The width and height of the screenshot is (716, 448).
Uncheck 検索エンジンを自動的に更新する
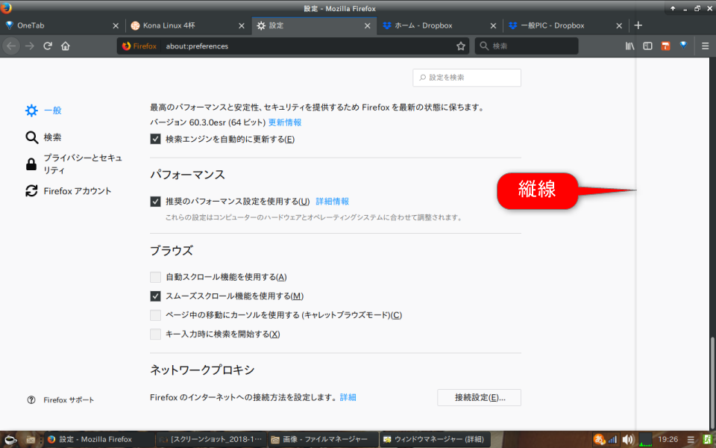pos(155,139)
